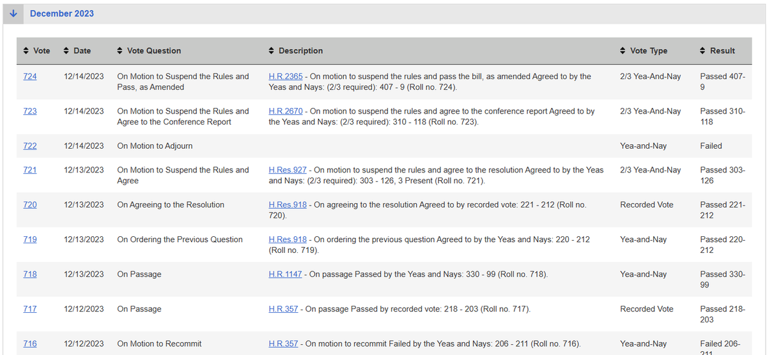Open H.Res.918 link in vote 720 row
Image resolution: width=767 pixels, height=355 pixels.
[x=288, y=205]
